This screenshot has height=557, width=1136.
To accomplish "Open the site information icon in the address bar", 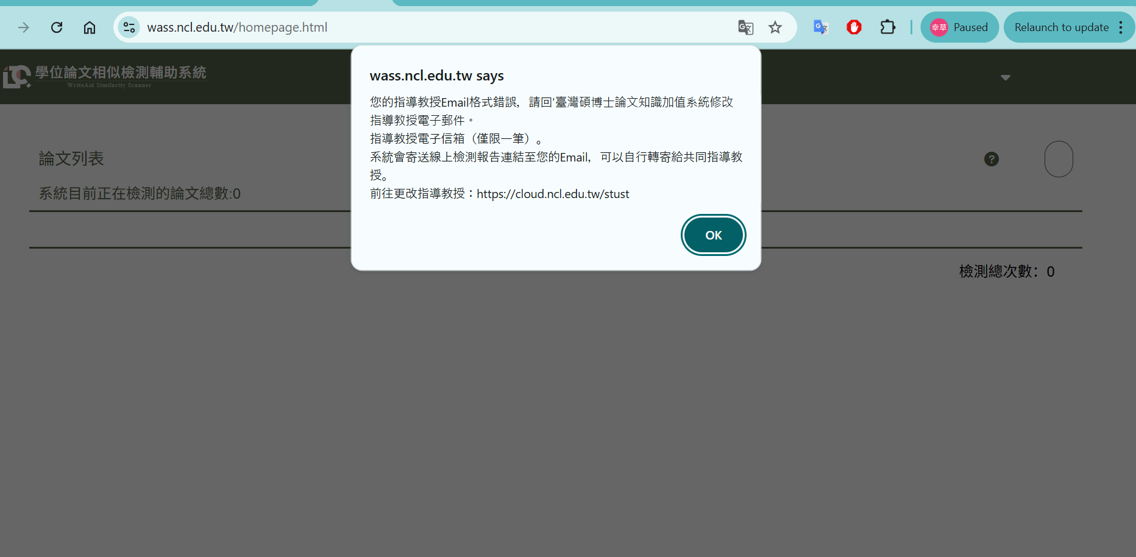I will coord(129,27).
